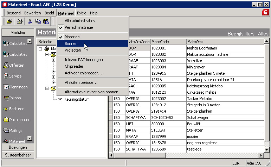Click the Keuringsdatum filter icon in the tree
Screen dimensions: 271x167
coord(60,99)
